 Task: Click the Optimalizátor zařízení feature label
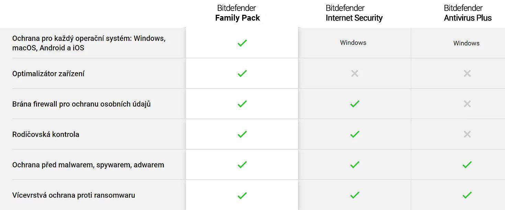[x=48, y=74]
